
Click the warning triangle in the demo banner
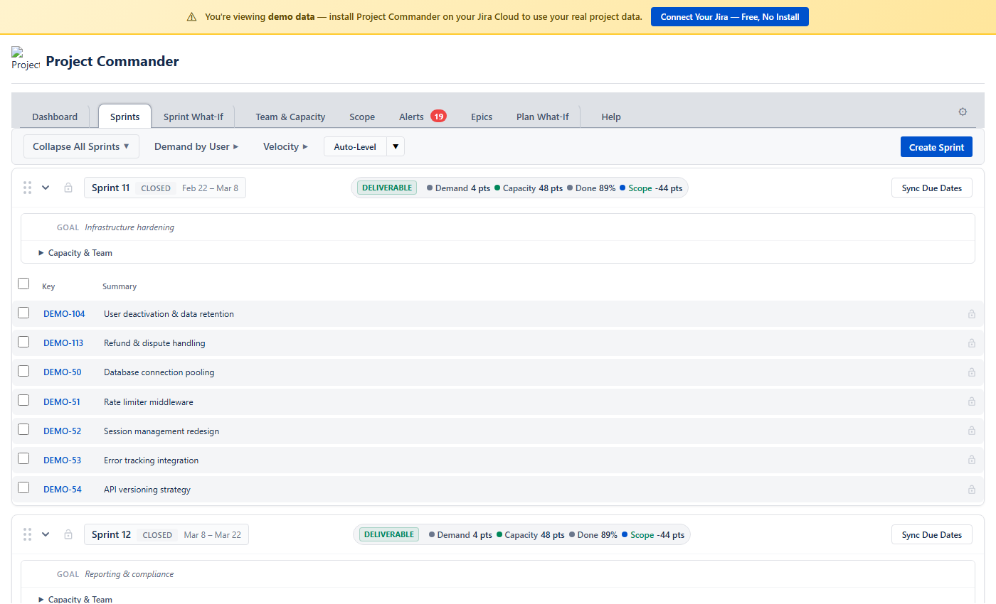pyautogui.click(x=191, y=16)
